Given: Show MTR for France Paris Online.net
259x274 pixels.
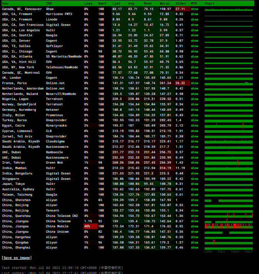Looking at the screenshot, I should pos(194,83).
